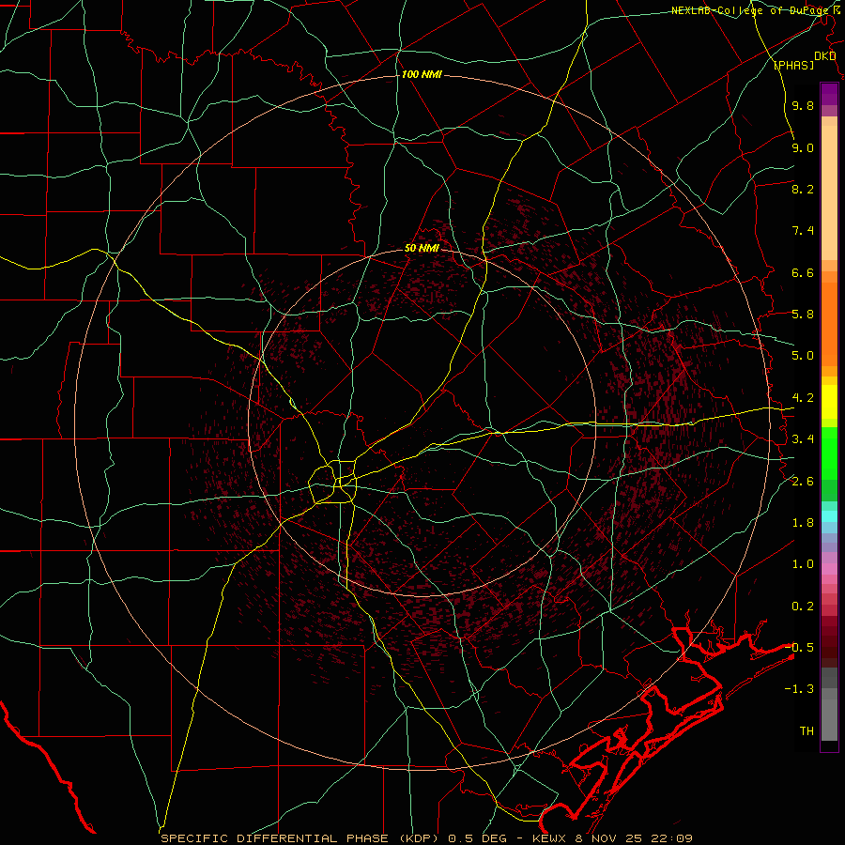The width and height of the screenshot is (845, 845).
Task: Select the 5.0 scale value
Action: click(803, 356)
